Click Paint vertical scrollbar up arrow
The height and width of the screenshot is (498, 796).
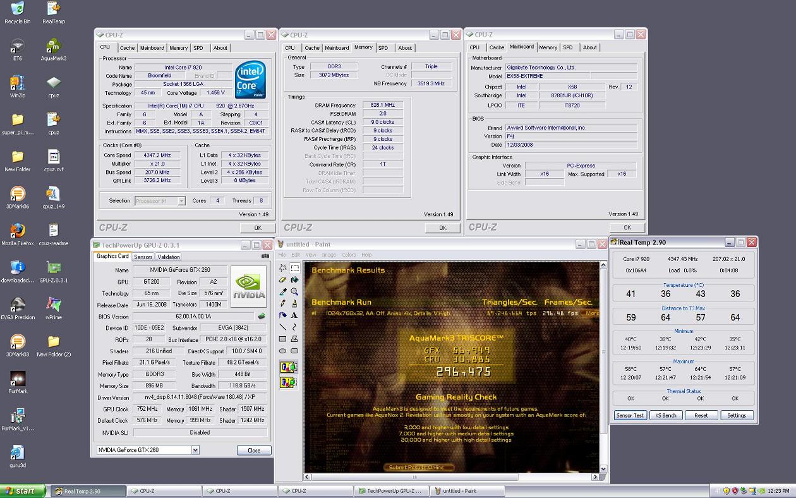pyautogui.click(x=603, y=266)
